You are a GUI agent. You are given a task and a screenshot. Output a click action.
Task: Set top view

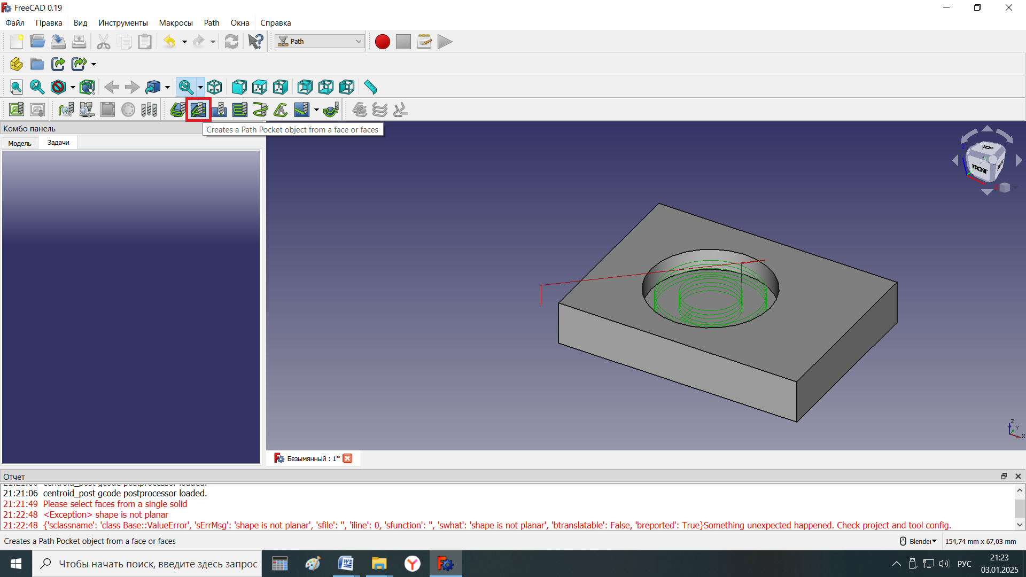pyautogui.click(x=260, y=87)
